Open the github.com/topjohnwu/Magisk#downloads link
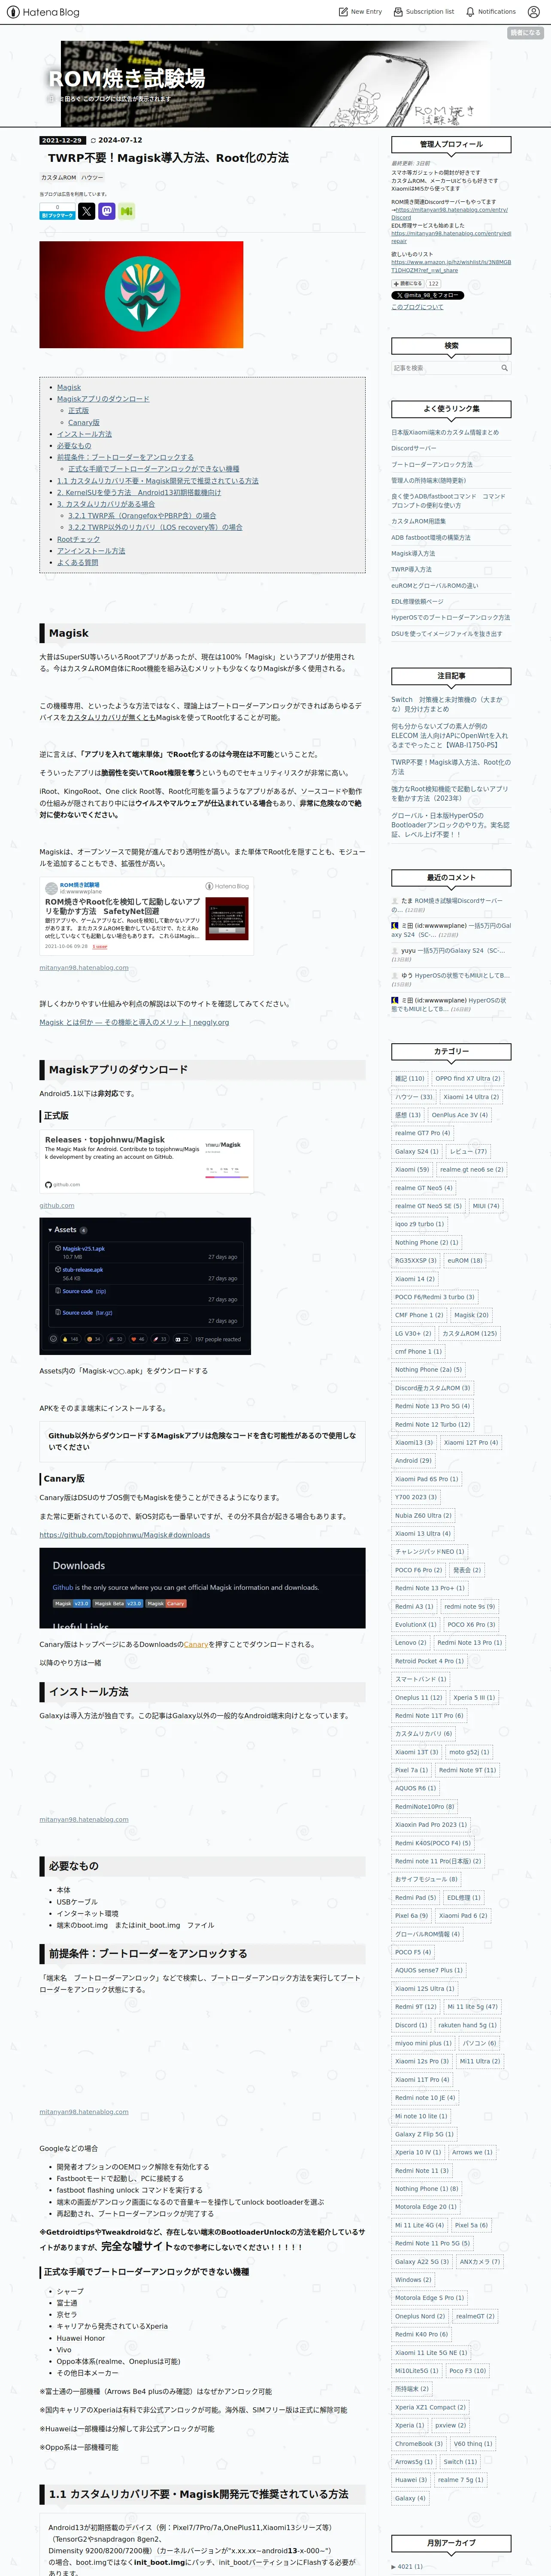Viewport: 551px width, 2576px height. 125,1535
